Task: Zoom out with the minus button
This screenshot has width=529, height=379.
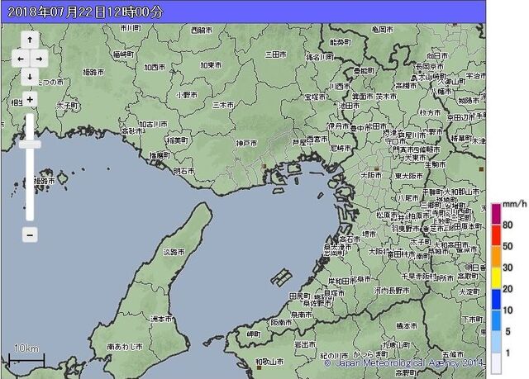Action: point(30,235)
